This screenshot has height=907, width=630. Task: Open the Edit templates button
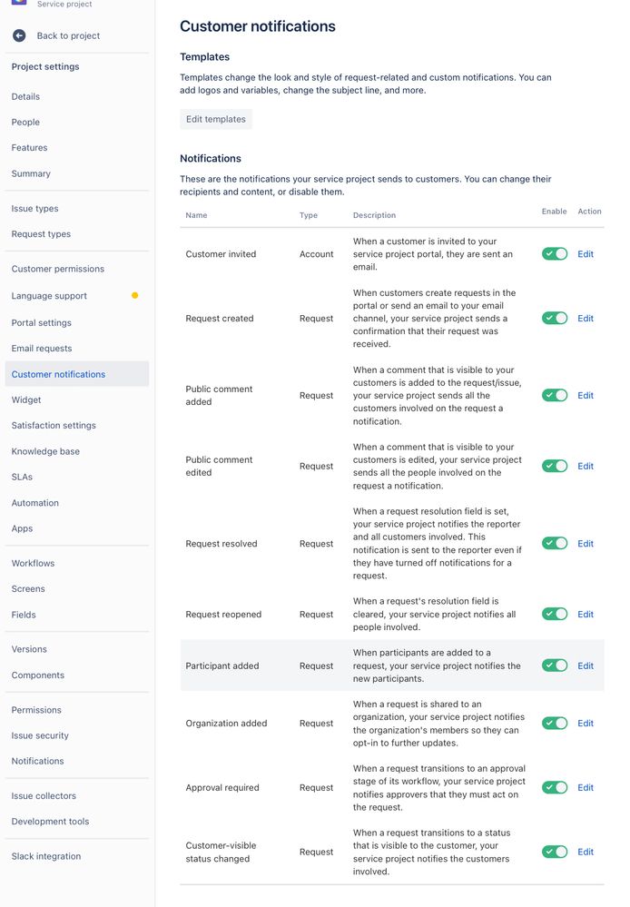pyautogui.click(x=216, y=119)
